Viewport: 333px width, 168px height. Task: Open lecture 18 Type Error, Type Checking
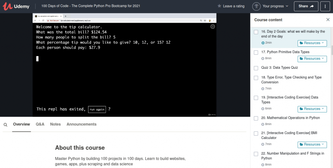[291, 80]
